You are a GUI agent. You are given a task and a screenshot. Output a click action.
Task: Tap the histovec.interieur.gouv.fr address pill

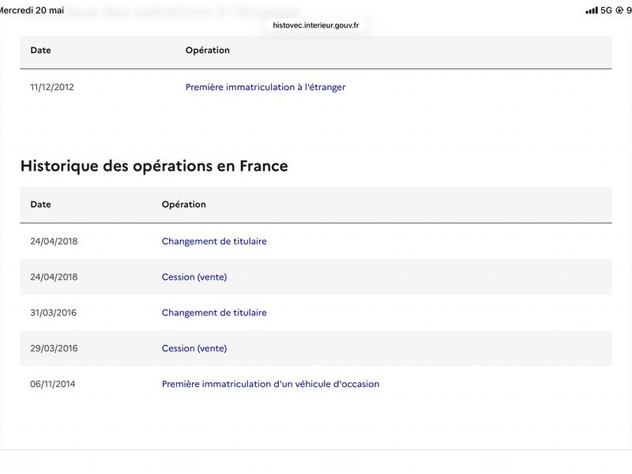pos(315,25)
